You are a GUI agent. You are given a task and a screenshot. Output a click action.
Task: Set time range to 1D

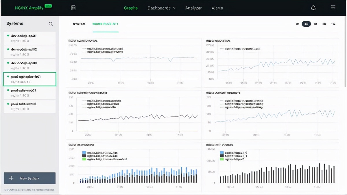[x=315, y=24]
